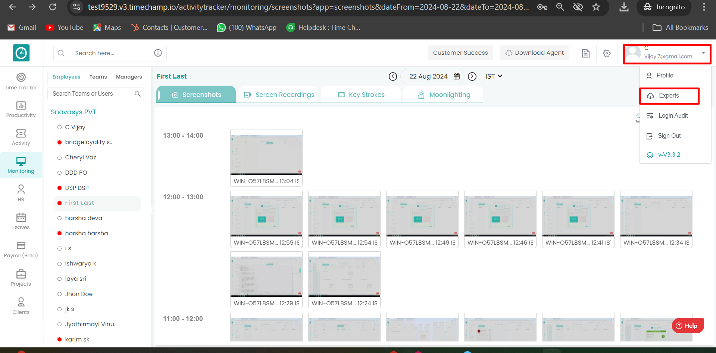716x353 pixels.
Task: Open the Gmail bookmark
Action: pyautogui.click(x=22, y=28)
